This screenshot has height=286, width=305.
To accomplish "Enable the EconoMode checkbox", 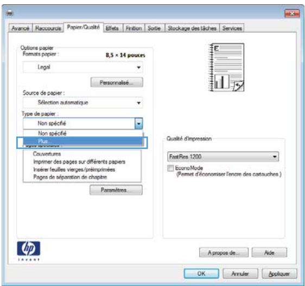I will point(170,168).
